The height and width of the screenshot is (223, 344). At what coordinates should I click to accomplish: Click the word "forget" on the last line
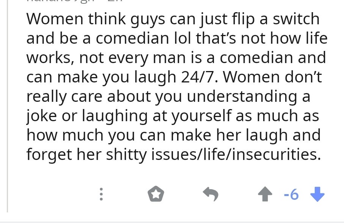pos(49,155)
